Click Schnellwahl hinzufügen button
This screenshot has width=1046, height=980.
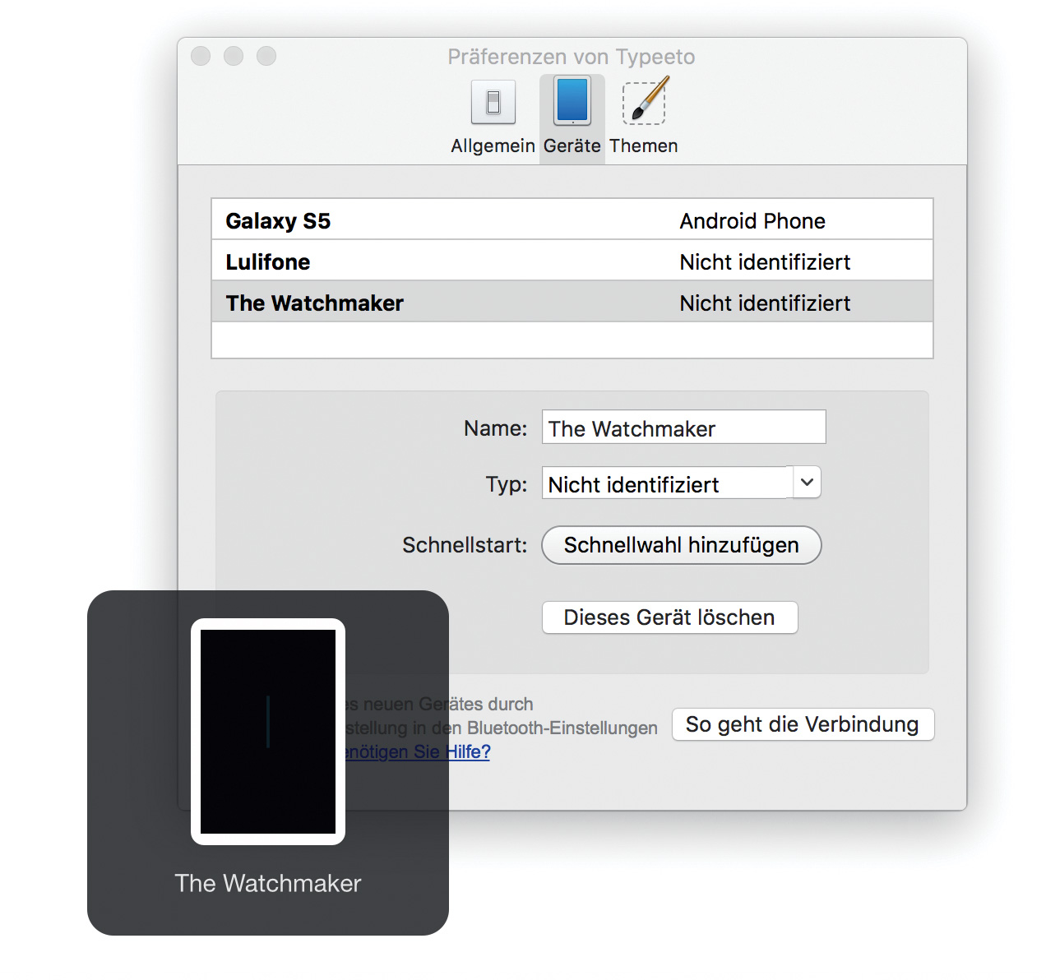click(x=681, y=545)
